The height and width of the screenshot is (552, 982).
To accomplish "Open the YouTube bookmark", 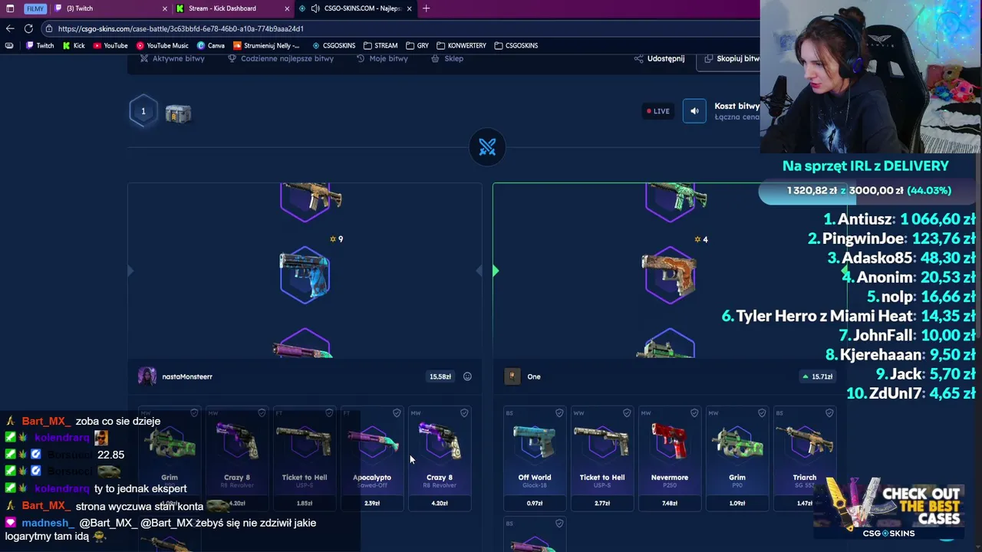I will 110,45.
